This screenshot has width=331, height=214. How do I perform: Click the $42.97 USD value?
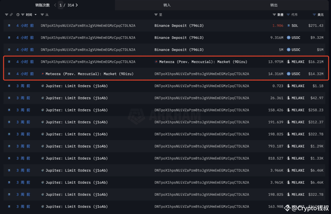point(317,98)
